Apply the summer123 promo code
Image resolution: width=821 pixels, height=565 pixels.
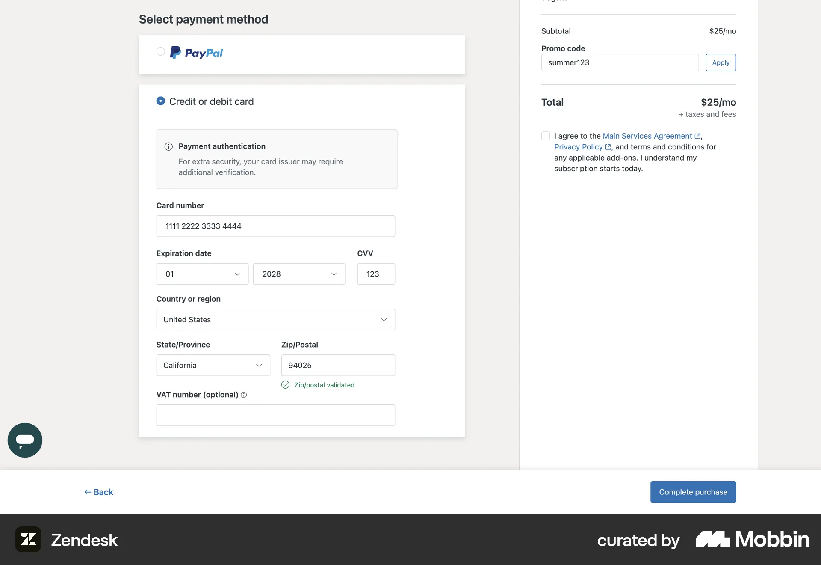pos(720,62)
